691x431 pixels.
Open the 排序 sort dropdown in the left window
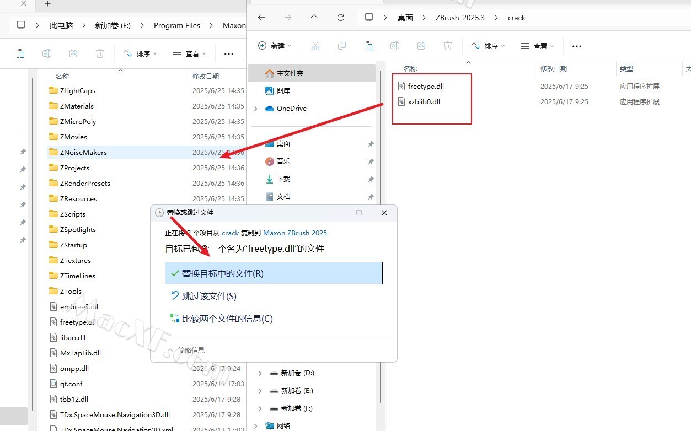(x=140, y=53)
